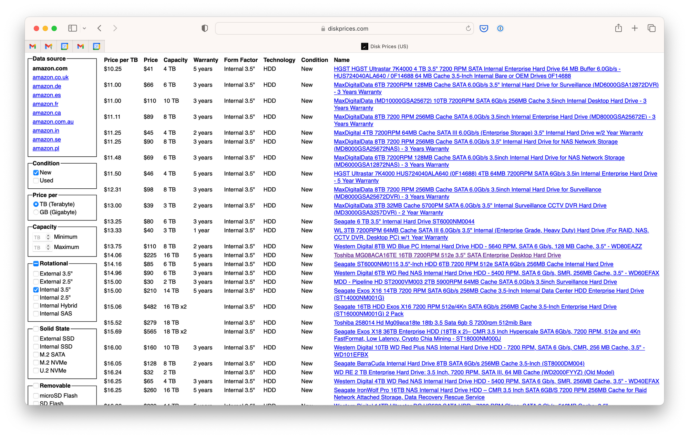Open Toshiba 258014 Mg09aca18te 18tb link
Viewport: 689px width, 438px height.
pyautogui.click(x=433, y=323)
